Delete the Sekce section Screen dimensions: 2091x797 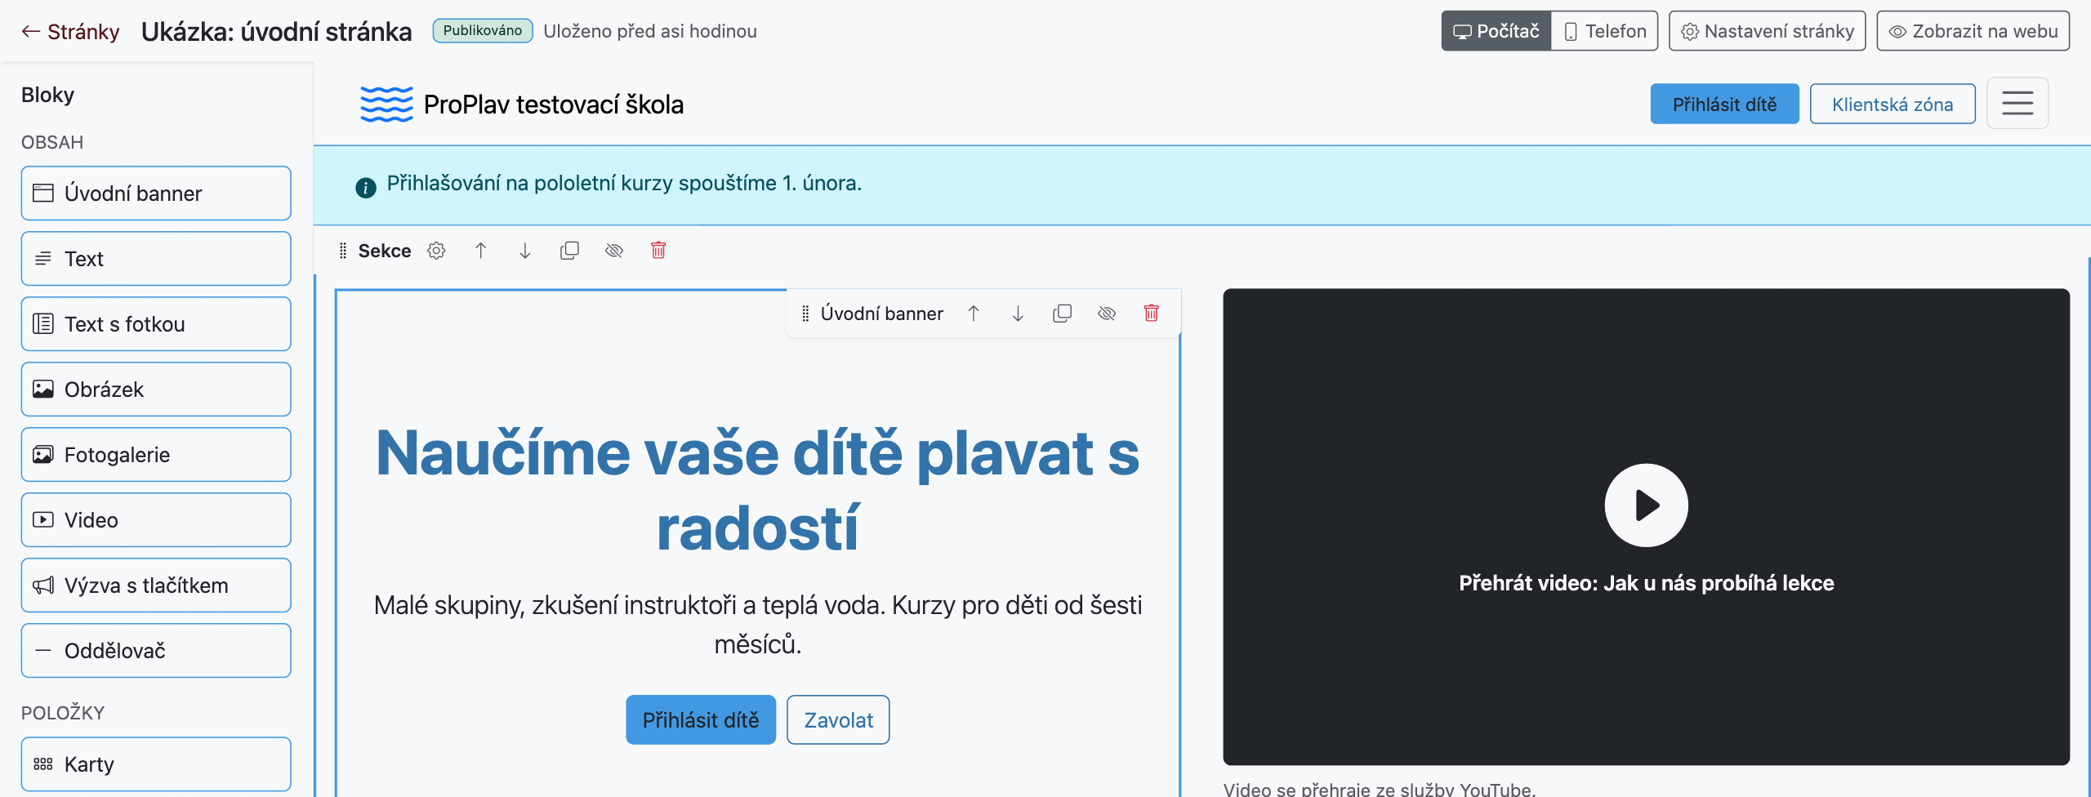coord(658,251)
